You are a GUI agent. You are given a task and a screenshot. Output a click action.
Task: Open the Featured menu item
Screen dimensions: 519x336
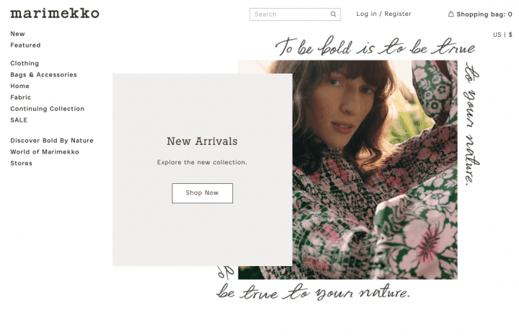[x=25, y=45]
